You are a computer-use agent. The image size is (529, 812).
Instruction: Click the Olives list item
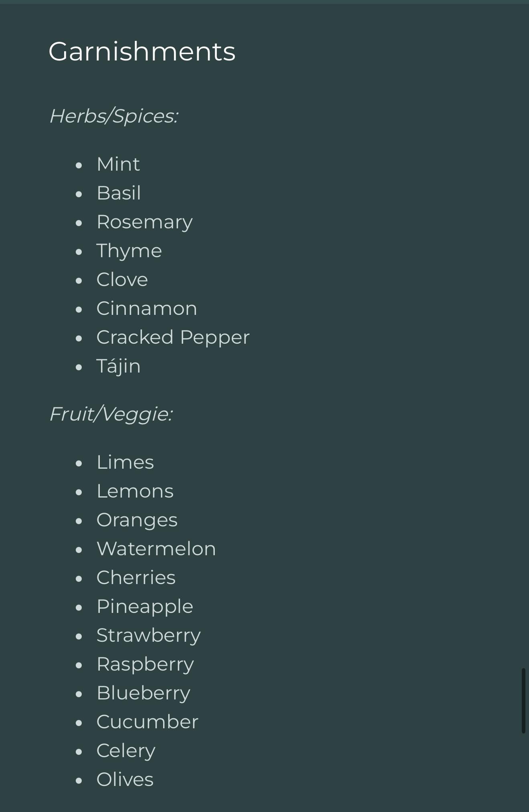point(125,780)
